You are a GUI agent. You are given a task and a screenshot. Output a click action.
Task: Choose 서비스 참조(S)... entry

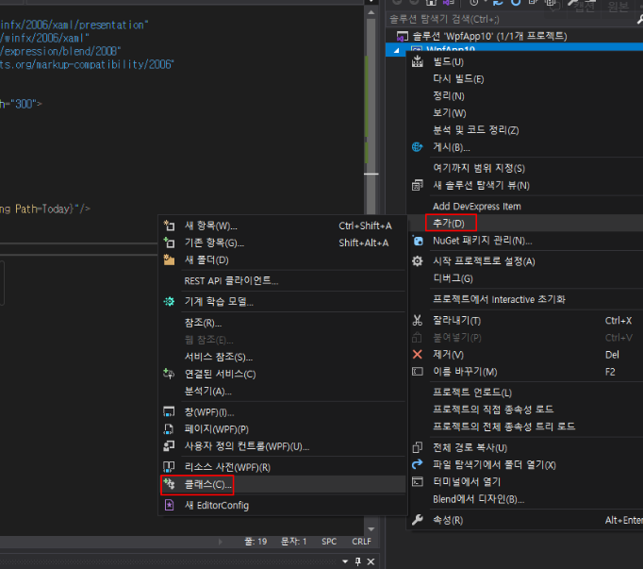pyautogui.click(x=218, y=357)
